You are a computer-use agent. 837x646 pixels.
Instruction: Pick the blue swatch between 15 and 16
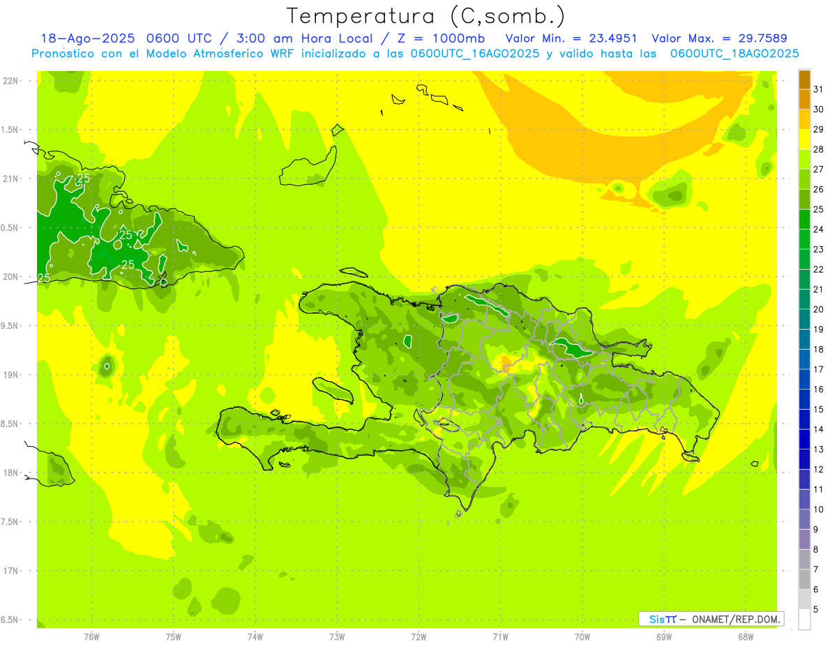pos(804,399)
